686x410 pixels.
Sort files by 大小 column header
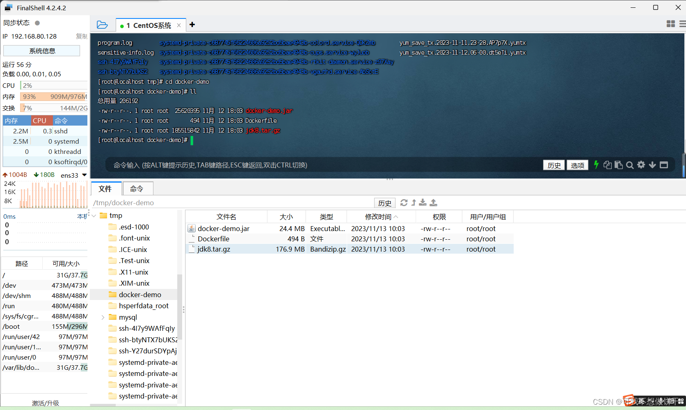(x=286, y=217)
